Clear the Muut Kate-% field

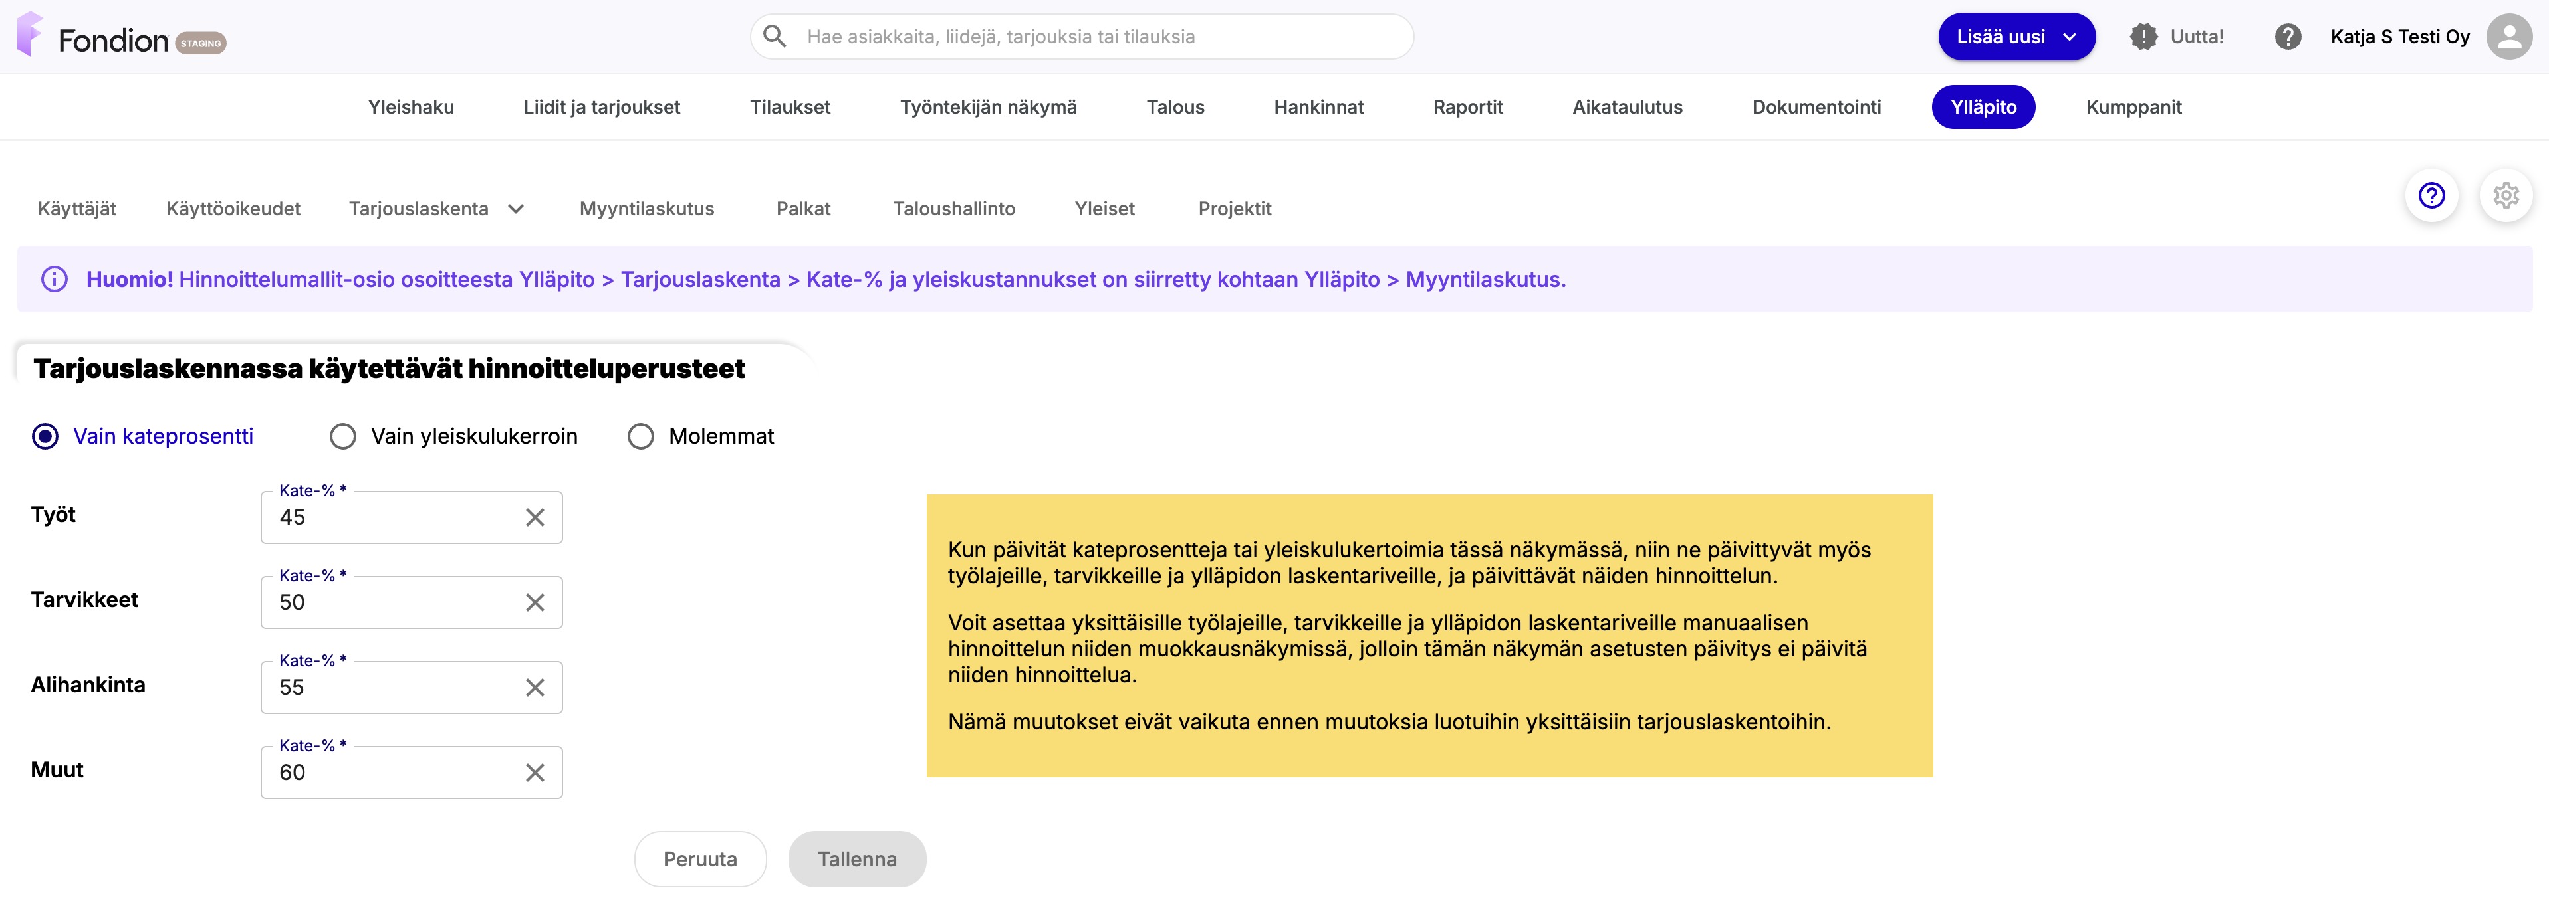tap(535, 773)
